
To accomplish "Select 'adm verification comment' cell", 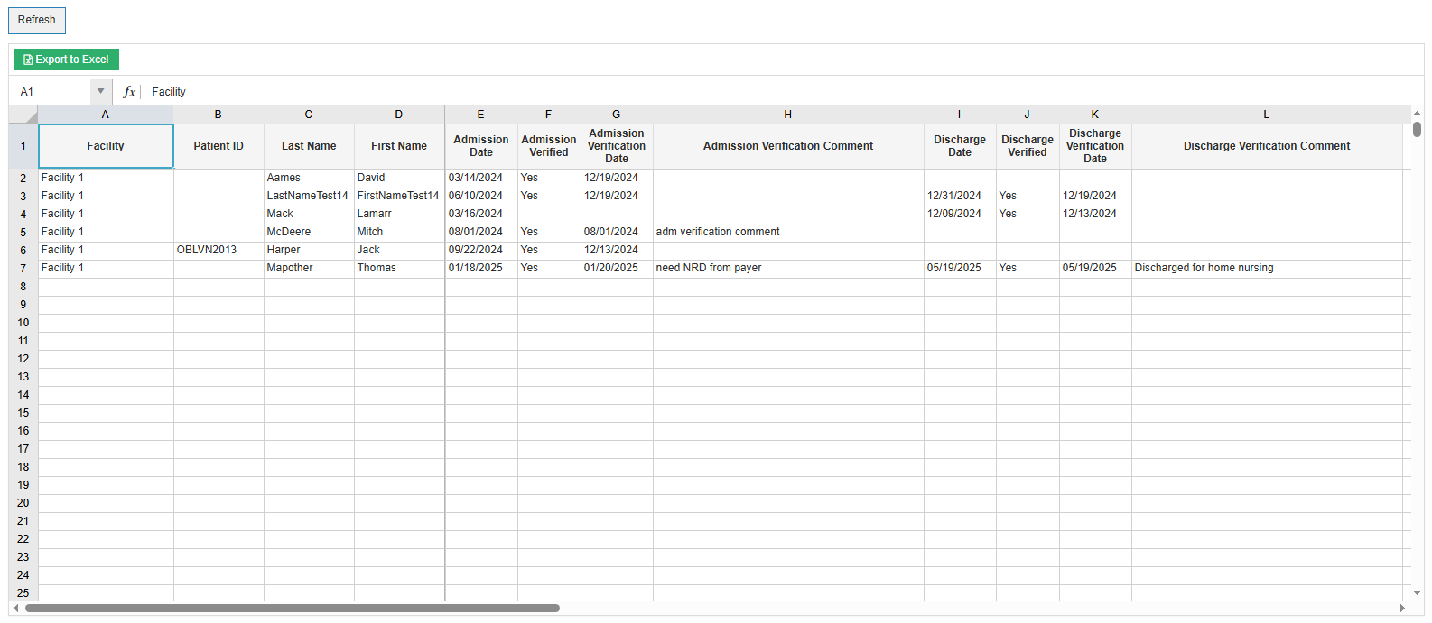I will coord(788,233).
